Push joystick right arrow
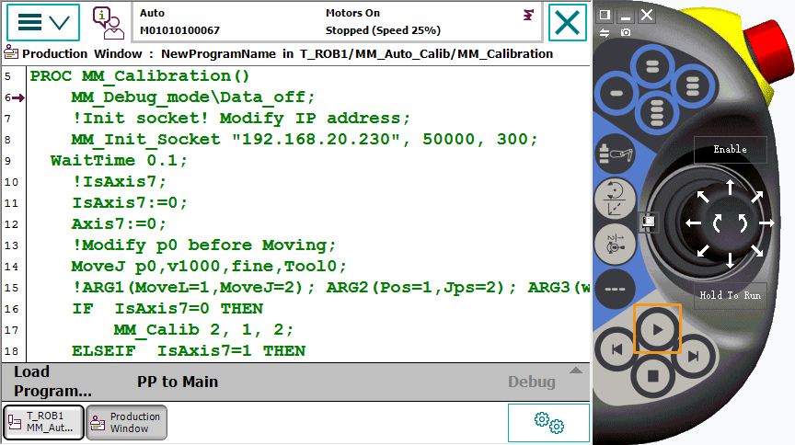 766,223
